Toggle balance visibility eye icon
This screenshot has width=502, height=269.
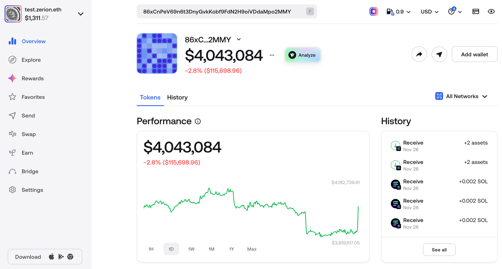(491, 12)
